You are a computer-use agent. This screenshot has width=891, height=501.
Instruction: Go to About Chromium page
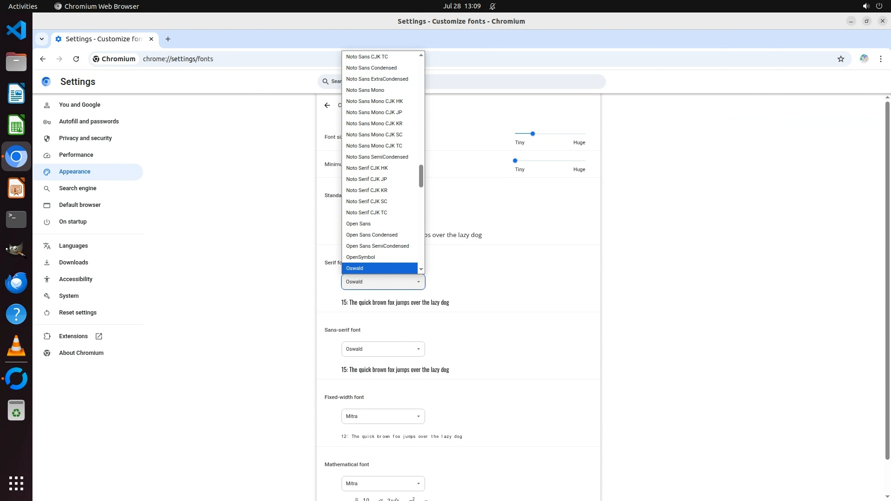pyautogui.click(x=81, y=353)
